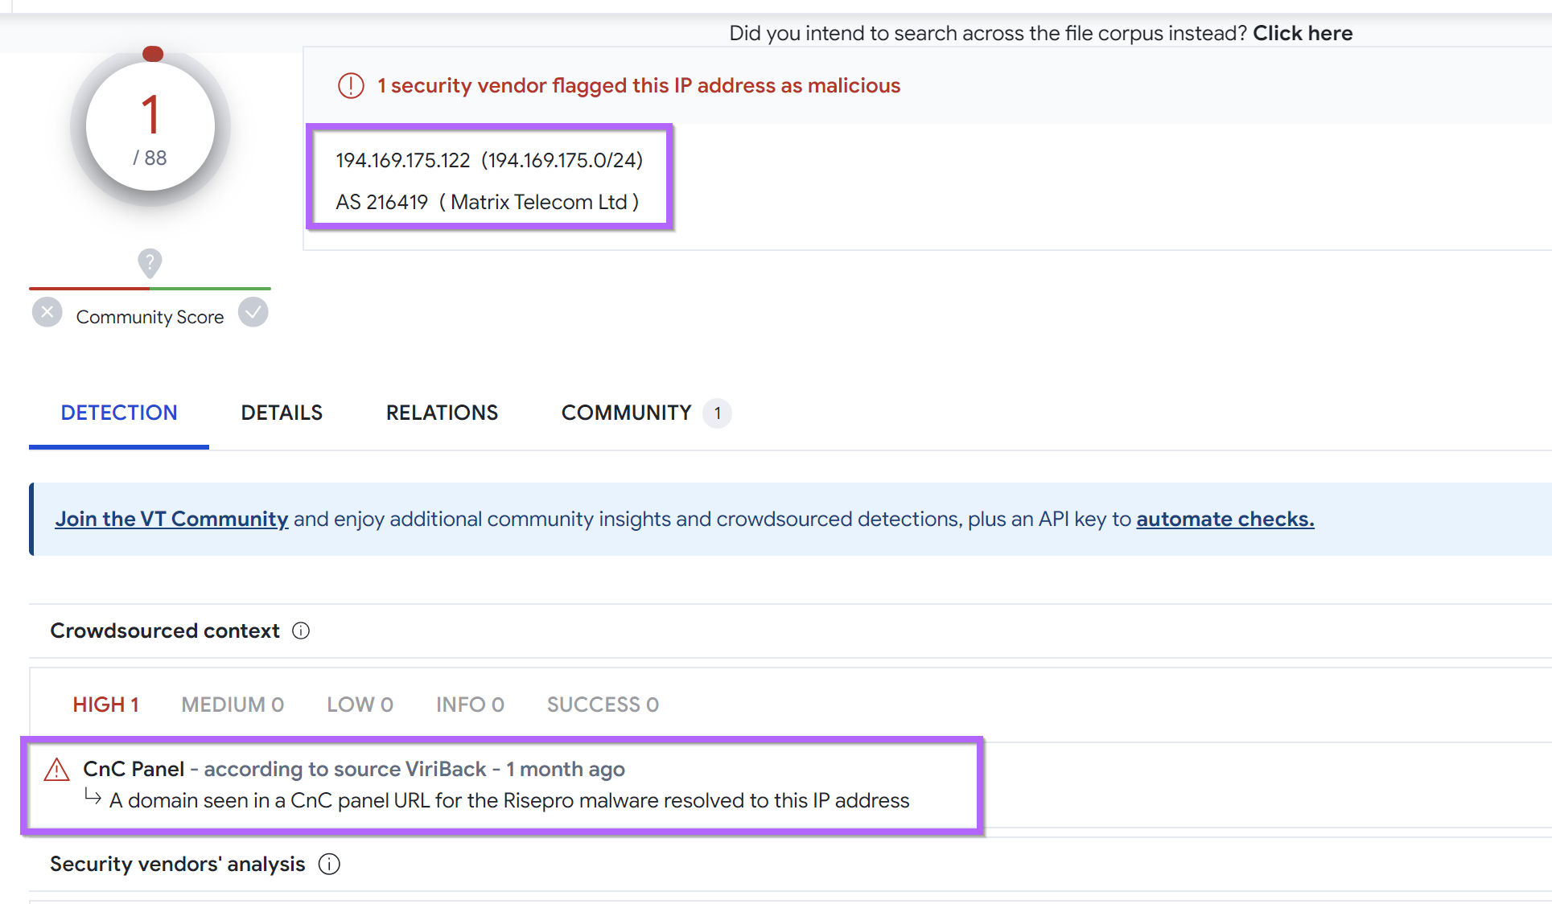Click the automate checks link
Viewport: 1552px width, 904px height.
tap(1225, 520)
